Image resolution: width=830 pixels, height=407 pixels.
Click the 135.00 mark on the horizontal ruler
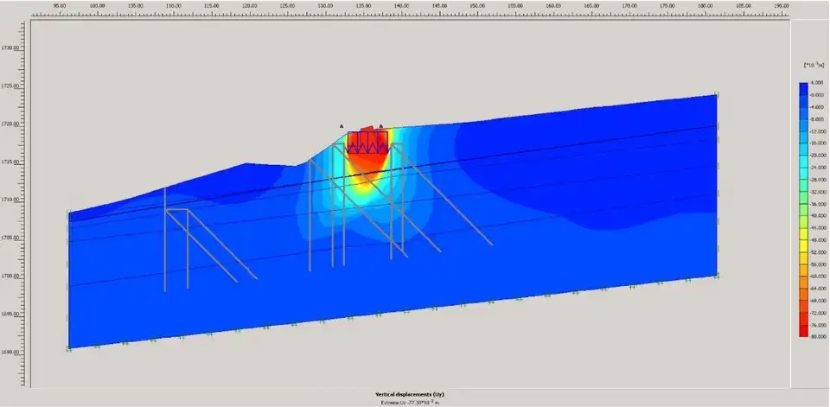click(x=364, y=5)
